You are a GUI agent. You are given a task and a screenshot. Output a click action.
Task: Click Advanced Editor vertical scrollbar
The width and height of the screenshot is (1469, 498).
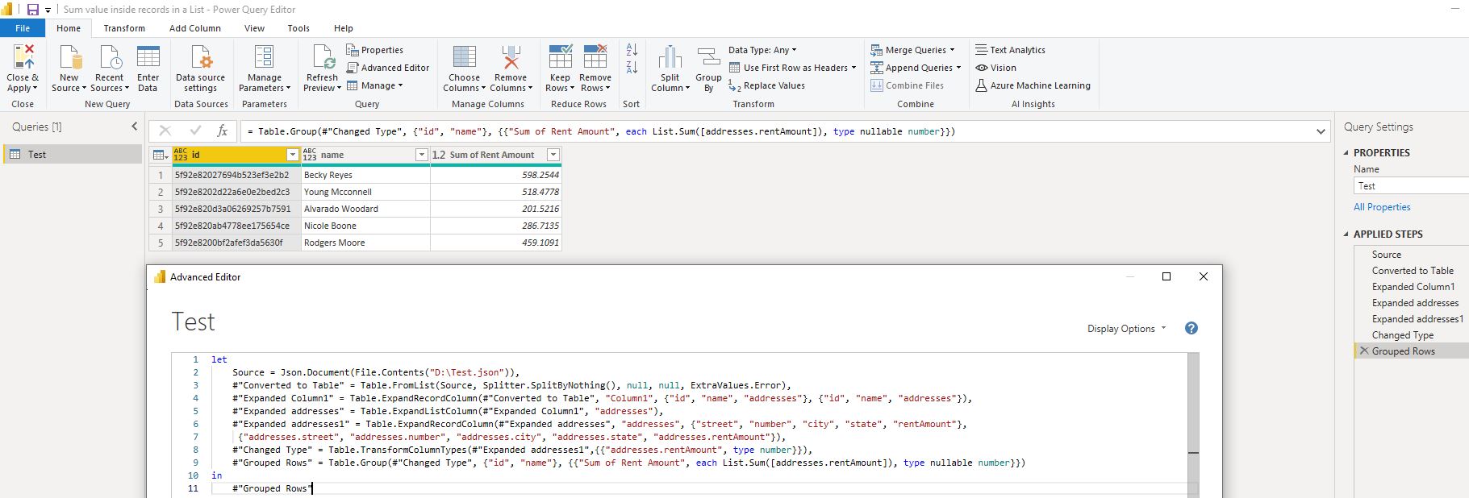pyautogui.click(x=1193, y=425)
